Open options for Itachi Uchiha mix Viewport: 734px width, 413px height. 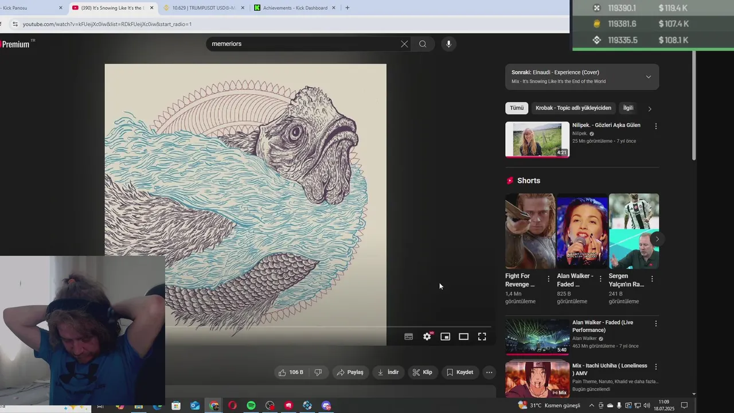(656, 367)
